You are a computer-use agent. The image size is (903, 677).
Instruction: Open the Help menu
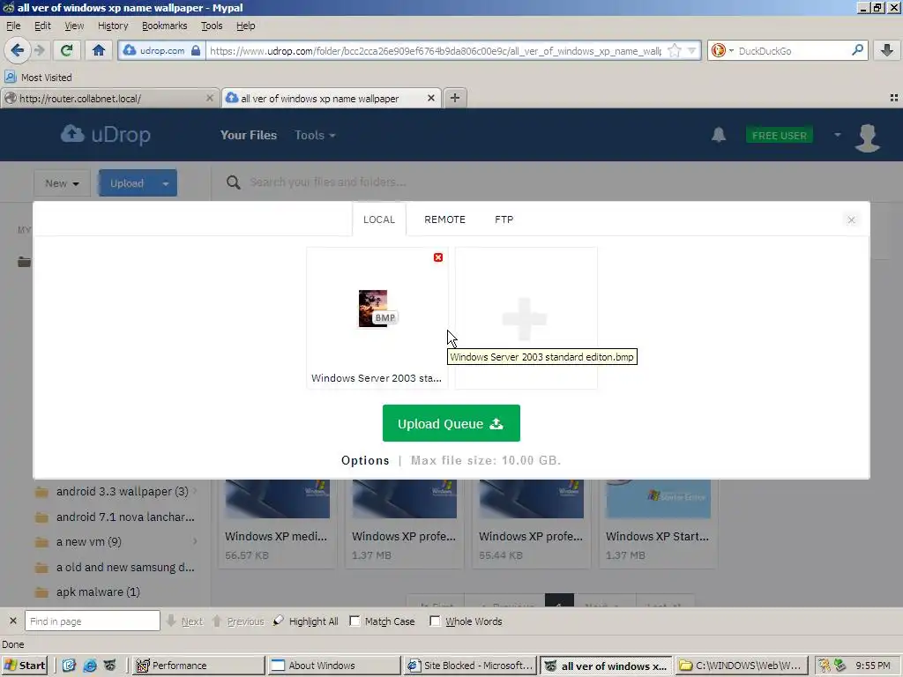(x=245, y=26)
